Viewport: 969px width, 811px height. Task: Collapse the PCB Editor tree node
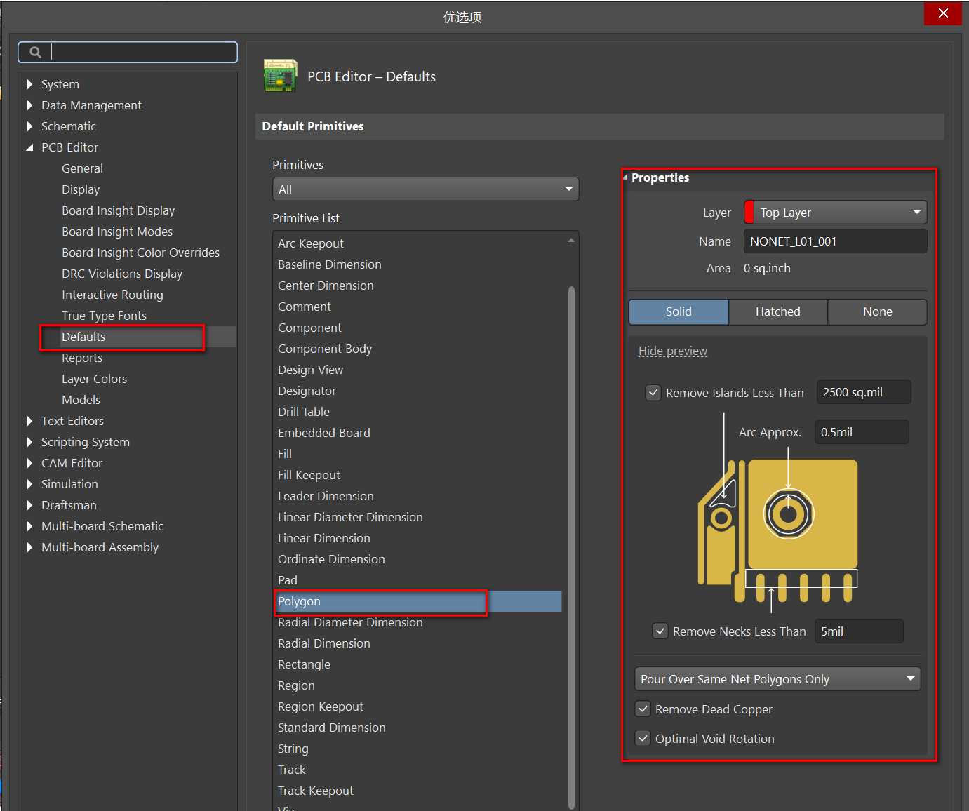[x=29, y=147]
